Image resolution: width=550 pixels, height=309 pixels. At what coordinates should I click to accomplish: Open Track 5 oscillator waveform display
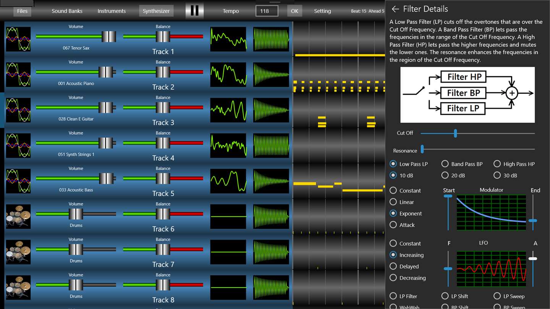tap(228, 181)
